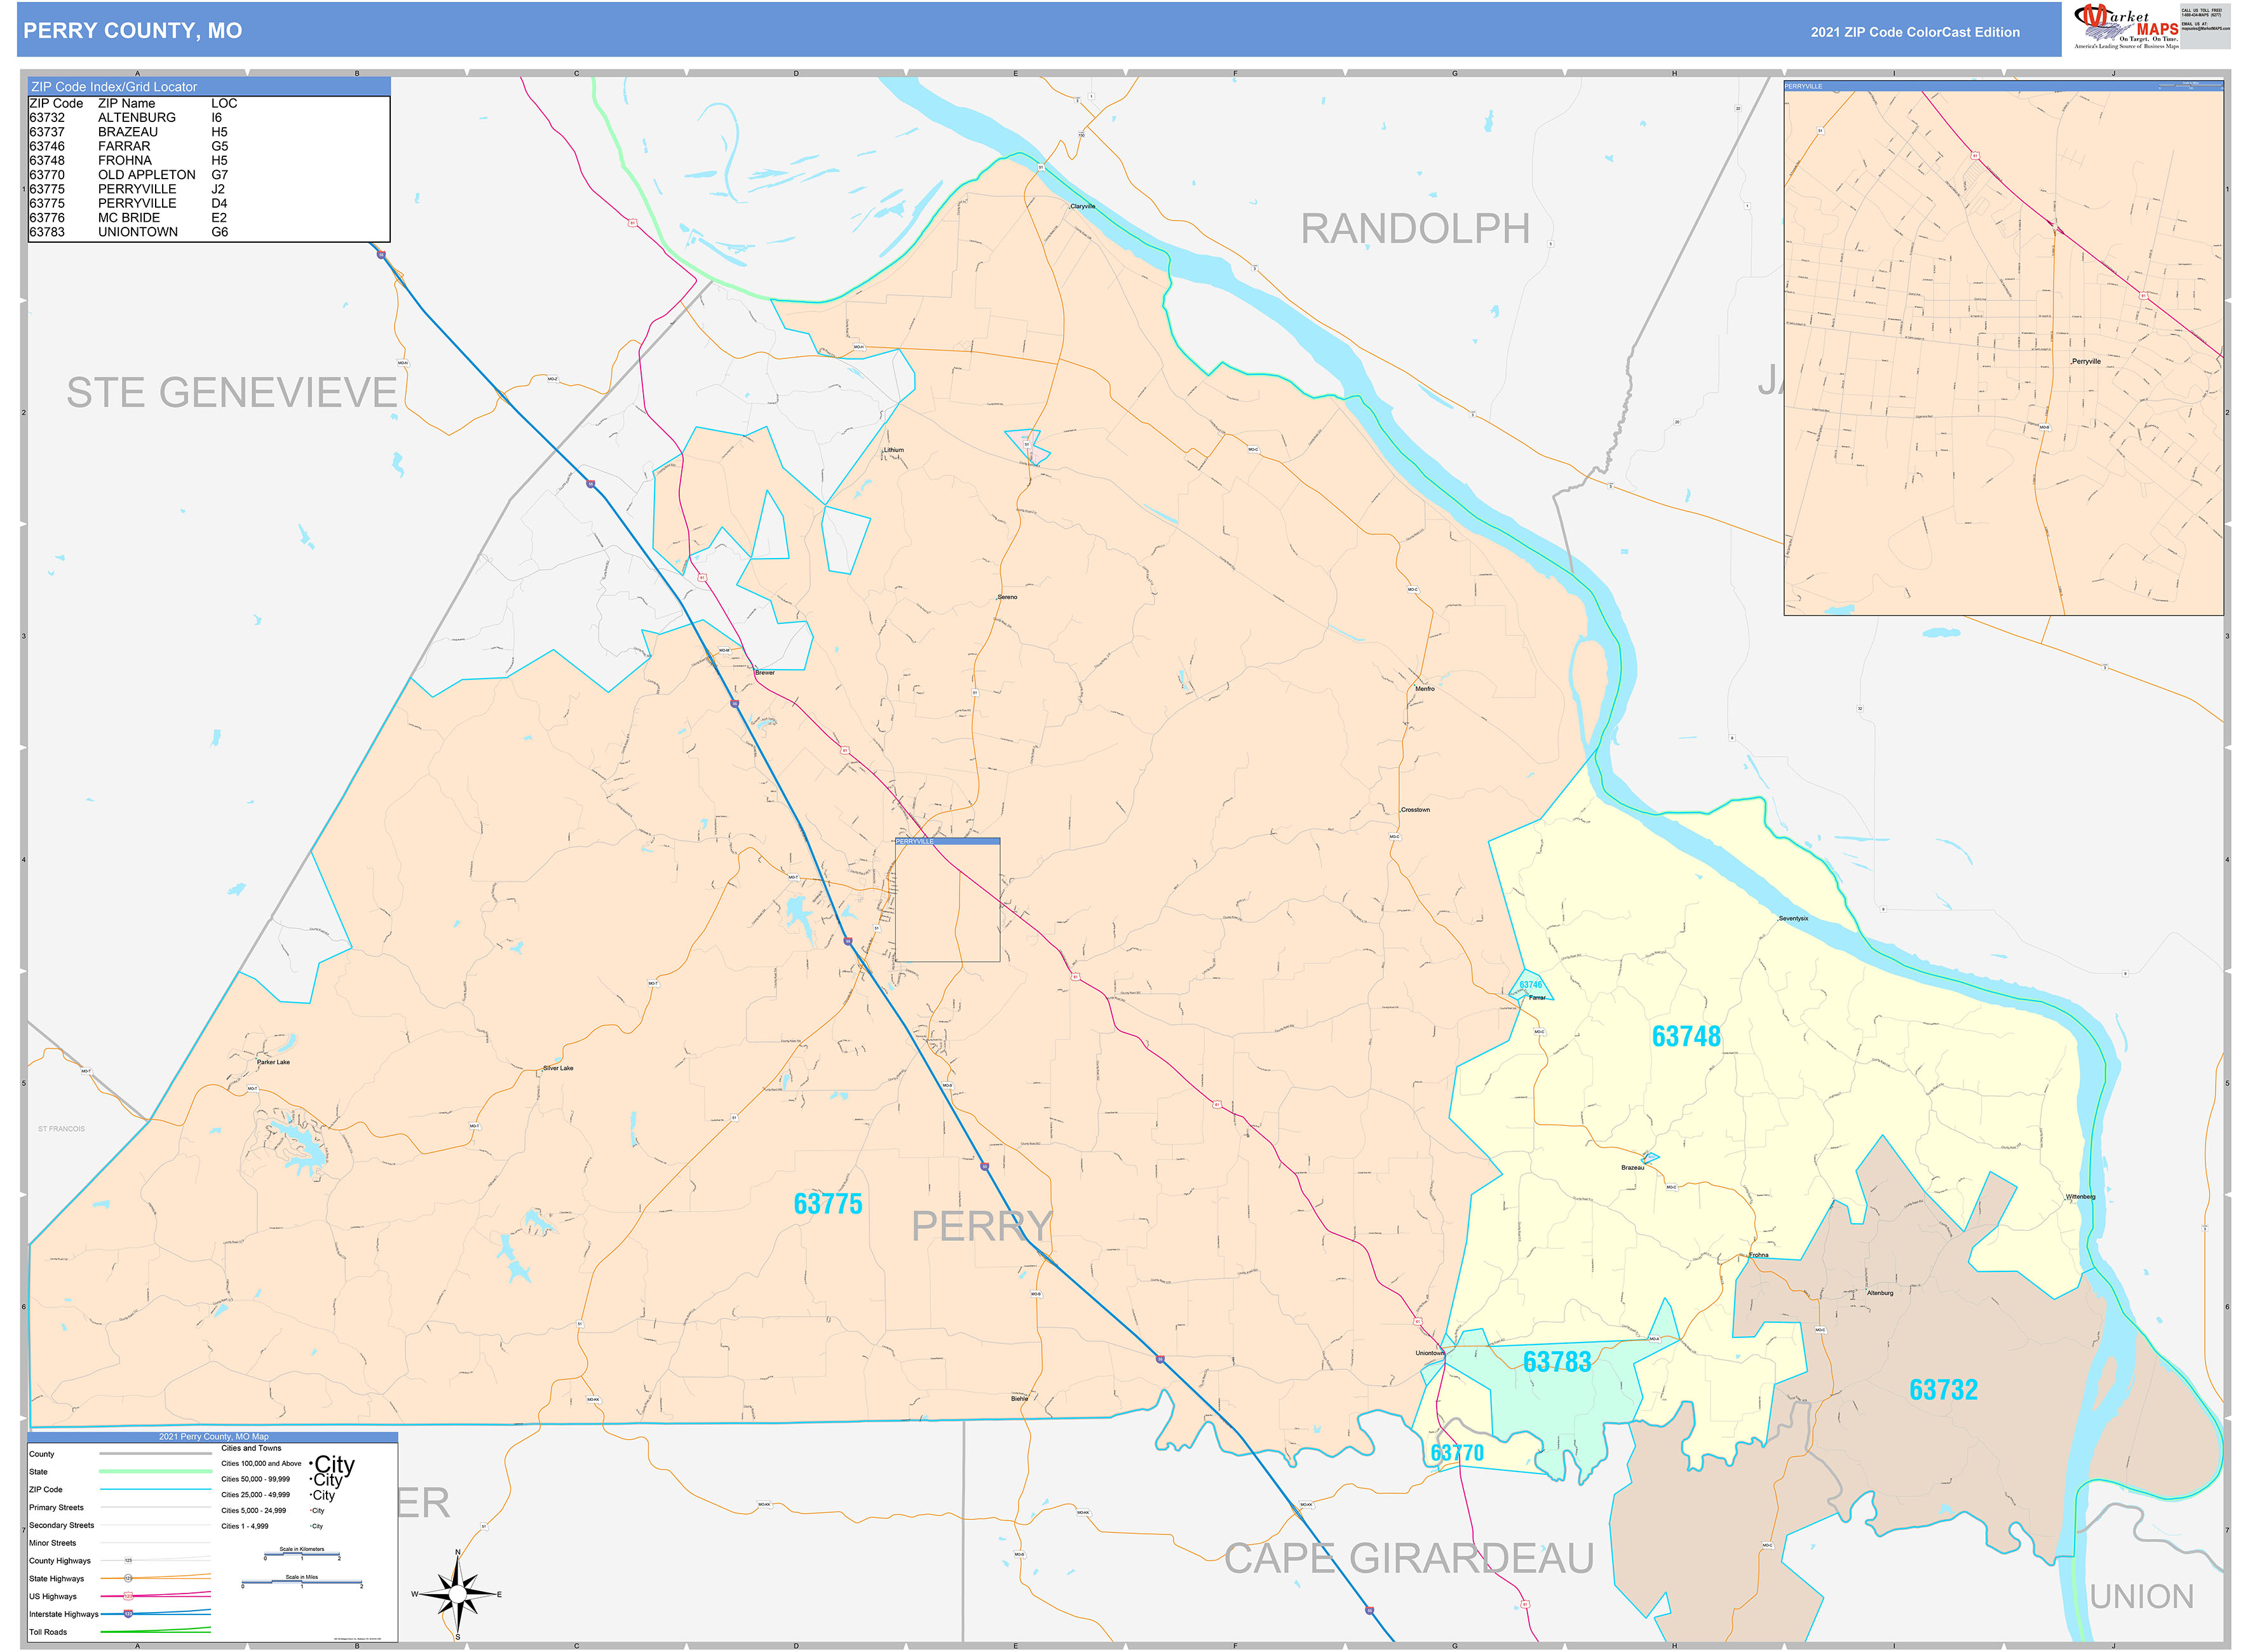Select the Interstate Highways shield in the legend
Image resolution: width=2250 pixels, height=1652 pixels.
point(128,1614)
